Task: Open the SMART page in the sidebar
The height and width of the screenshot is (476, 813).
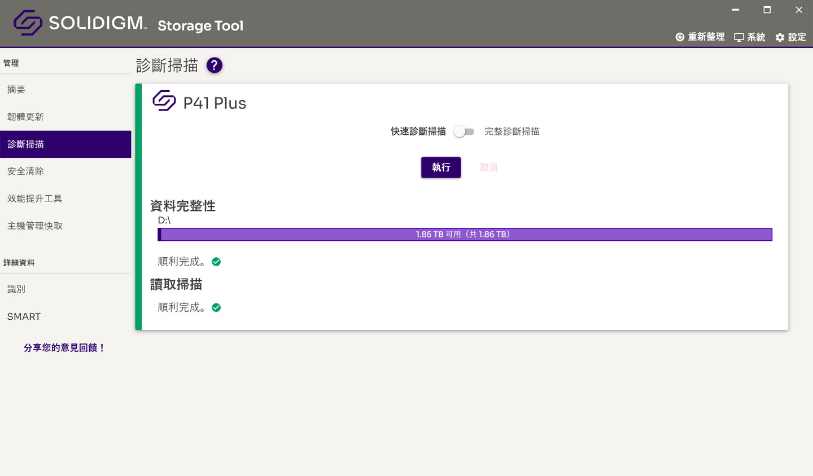Action: tap(24, 316)
